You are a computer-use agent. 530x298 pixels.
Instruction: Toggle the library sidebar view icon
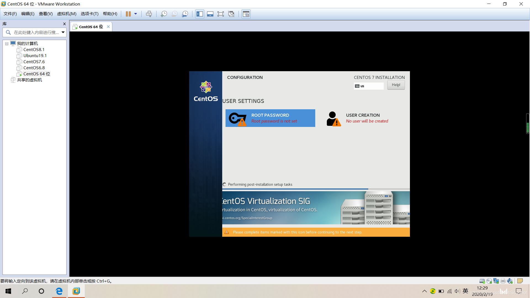(200, 14)
